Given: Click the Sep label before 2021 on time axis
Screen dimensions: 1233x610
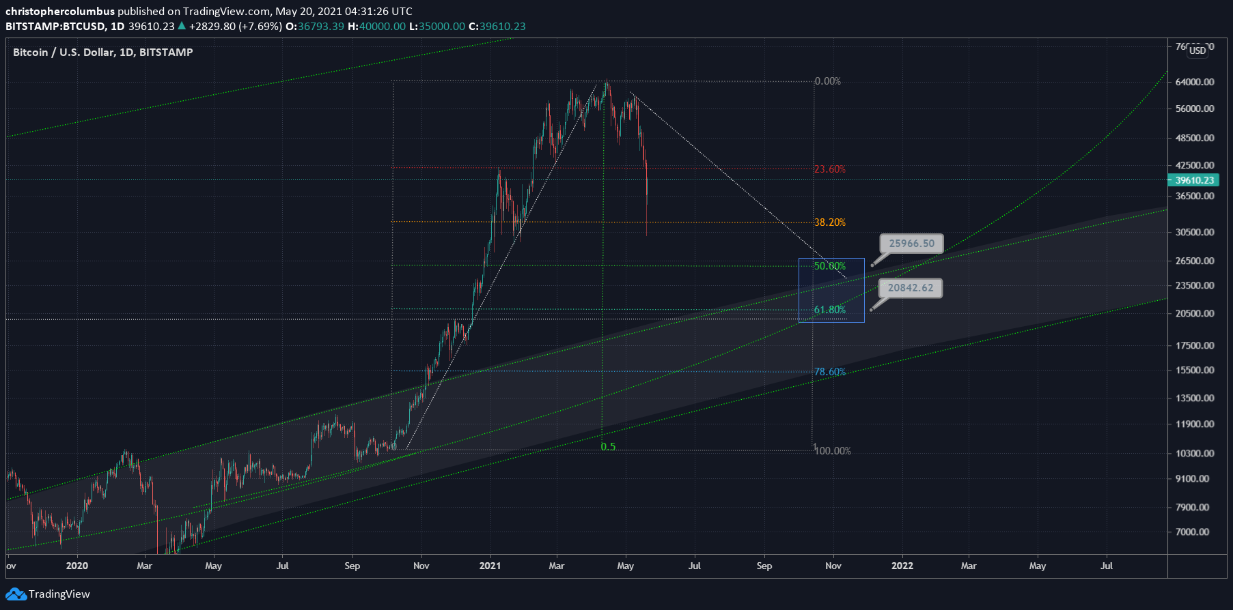Looking at the screenshot, I should click(x=352, y=566).
